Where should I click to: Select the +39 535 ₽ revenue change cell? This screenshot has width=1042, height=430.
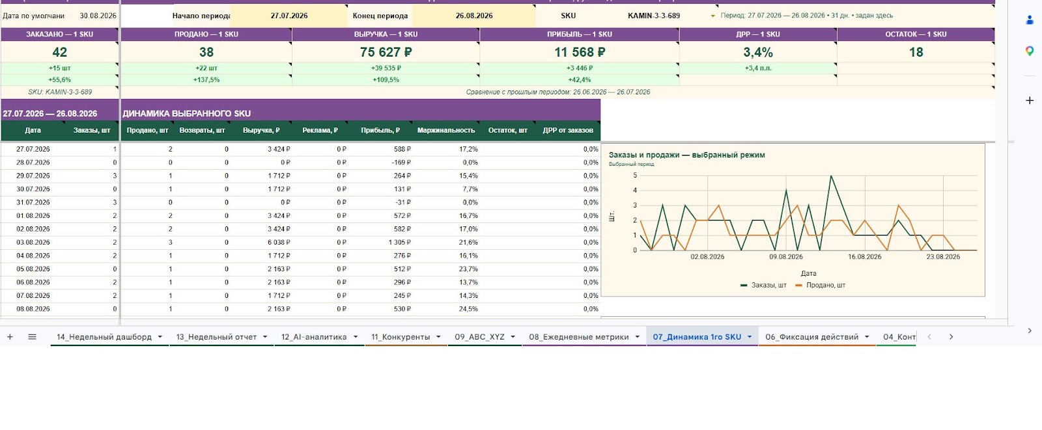[x=386, y=68]
